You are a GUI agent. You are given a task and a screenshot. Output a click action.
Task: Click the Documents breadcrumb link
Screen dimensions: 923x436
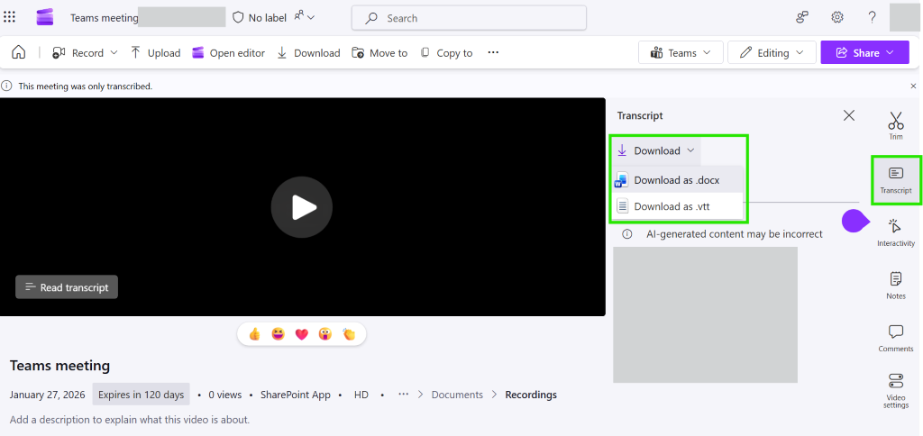tap(457, 395)
